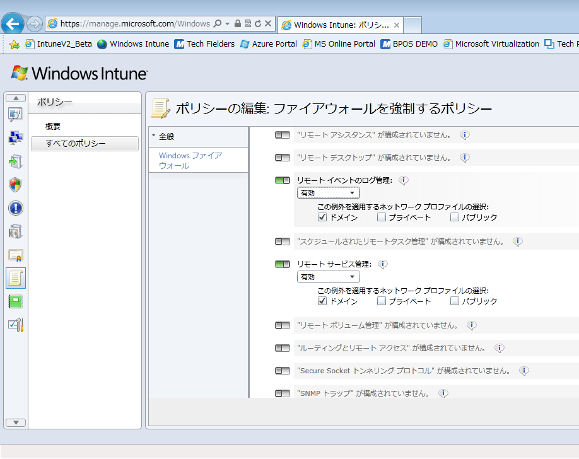Check プライベート under リモート イベントのログ管理

(x=382, y=217)
